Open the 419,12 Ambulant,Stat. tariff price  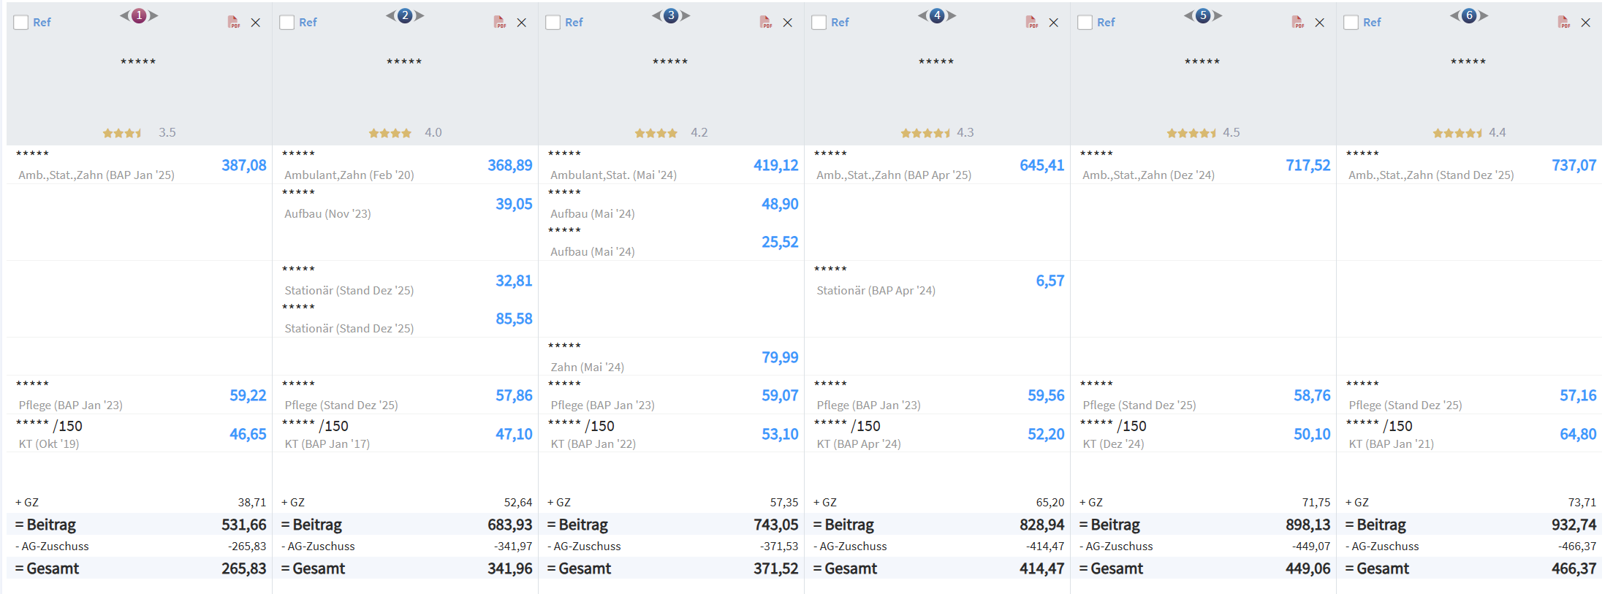(775, 166)
